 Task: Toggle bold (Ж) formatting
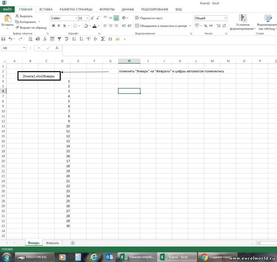pos(53,26)
